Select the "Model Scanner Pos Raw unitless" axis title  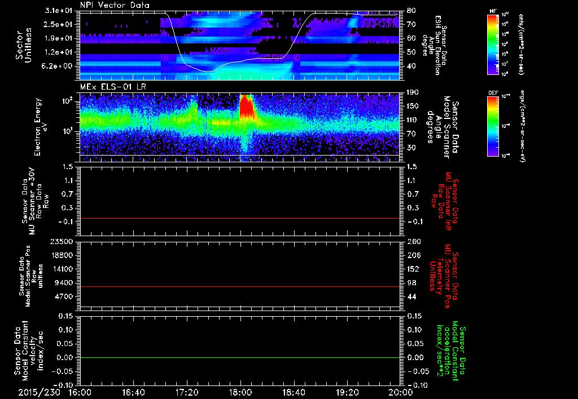[31, 276]
